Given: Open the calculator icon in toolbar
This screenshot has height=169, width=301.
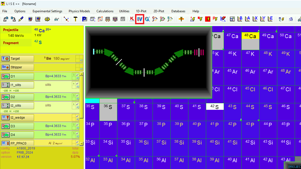Looking at the screenshot, I should click(123, 19).
